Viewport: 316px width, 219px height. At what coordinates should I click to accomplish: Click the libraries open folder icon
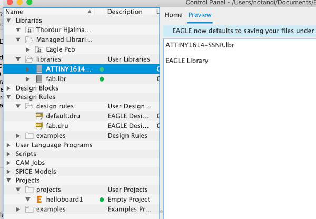[29, 59]
